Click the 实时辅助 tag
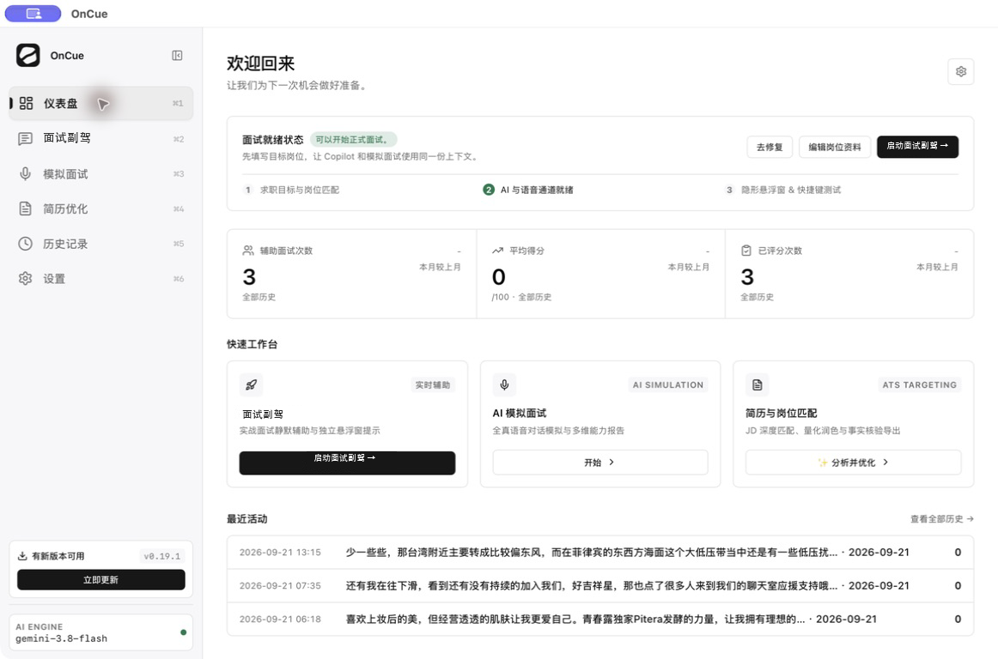 point(433,384)
